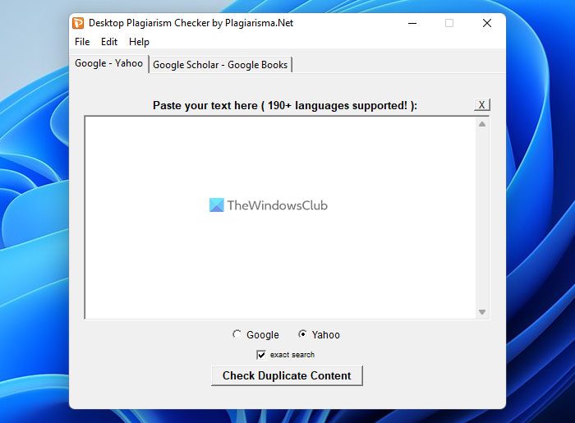The height and width of the screenshot is (423, 575).
Task: Toggle the exact search checkbox
Action: click(x=261, y=355)
